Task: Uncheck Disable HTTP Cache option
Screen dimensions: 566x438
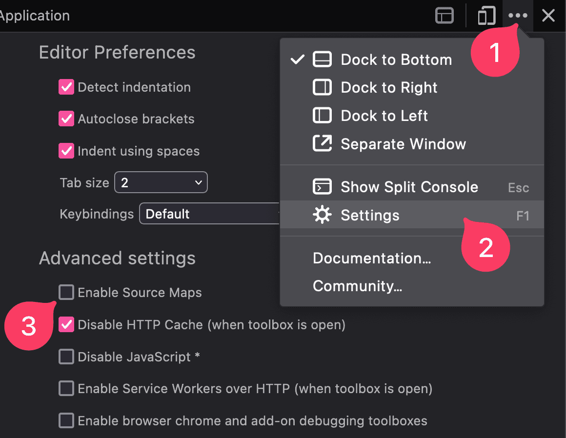Action: 66,324
